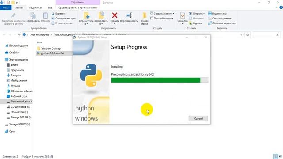
Task: Sort by Имя column header
Action: 39,42
